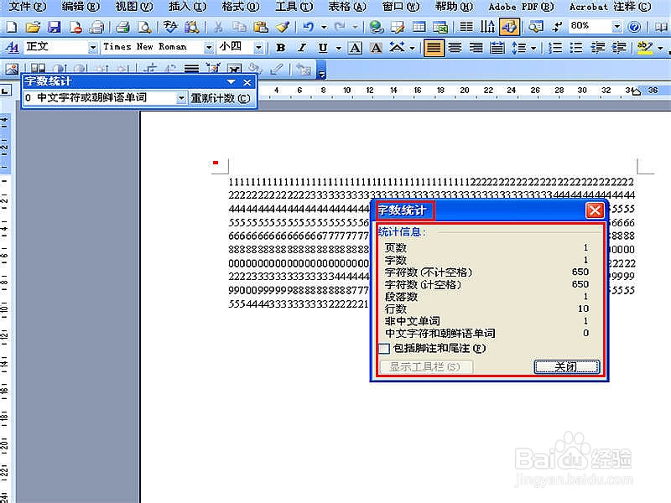Select the Format Painter brush

[x=283, y=28]
